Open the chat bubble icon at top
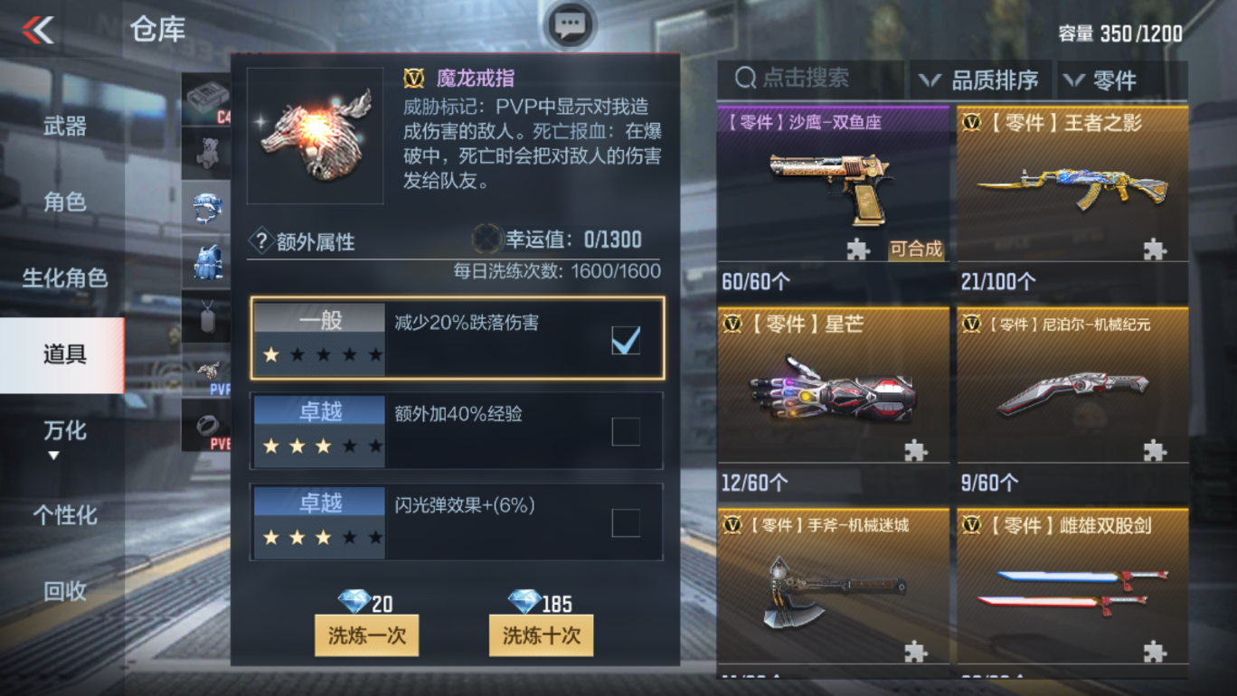Image resolution: width=1237 pixels, height=696 pixels. pos(570,25)
